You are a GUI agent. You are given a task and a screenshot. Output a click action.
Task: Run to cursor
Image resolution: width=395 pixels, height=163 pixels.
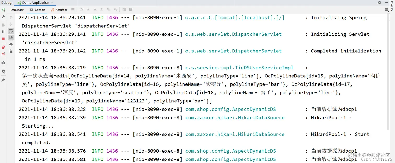pos(115,10)
